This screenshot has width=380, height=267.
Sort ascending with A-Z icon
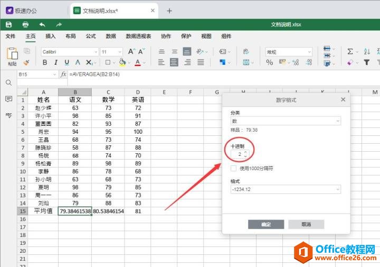point(367,51)
